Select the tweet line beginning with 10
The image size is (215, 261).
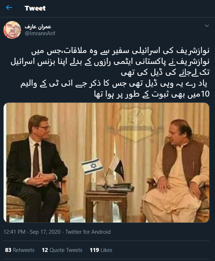(152, 94)
